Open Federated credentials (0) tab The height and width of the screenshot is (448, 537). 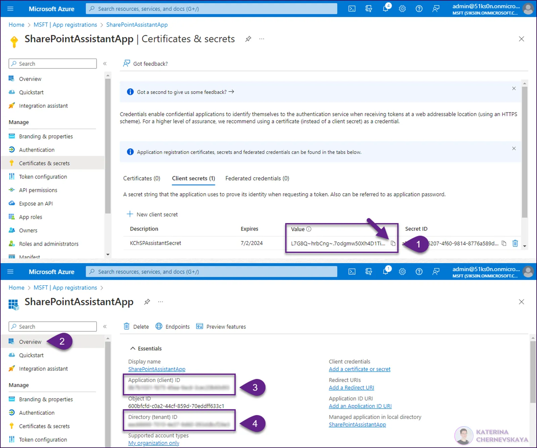pyautogui.click(x=257, y=178)
